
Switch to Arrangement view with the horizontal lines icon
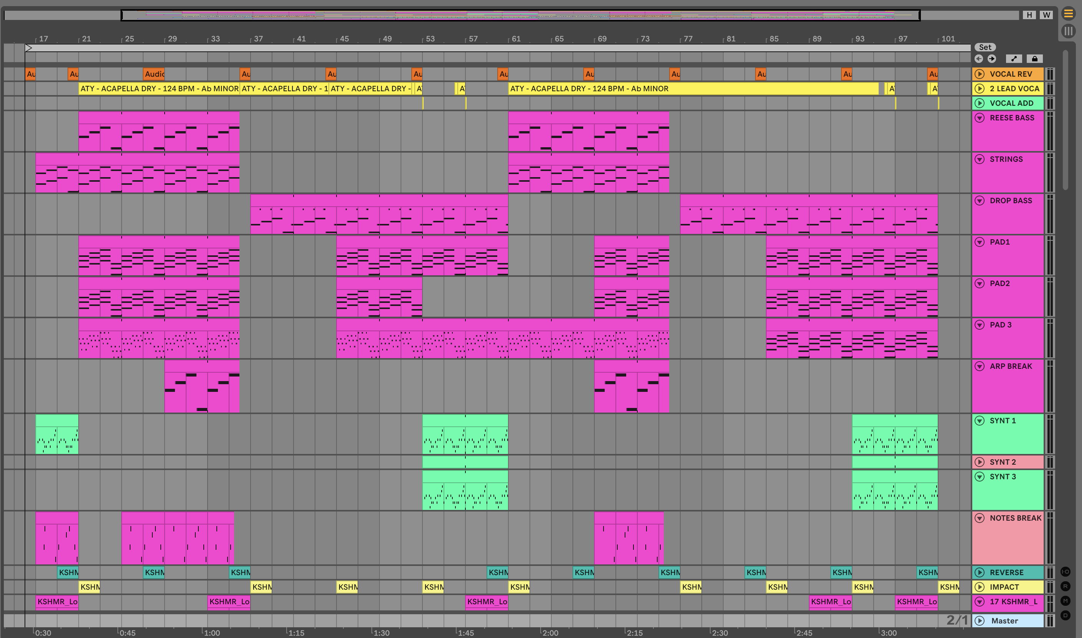click(1068, 14)
